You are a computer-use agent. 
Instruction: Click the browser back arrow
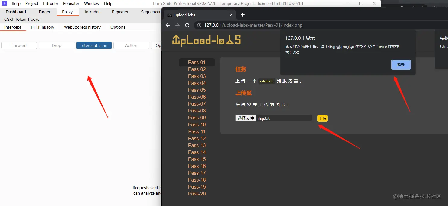[x=168, y=25]
